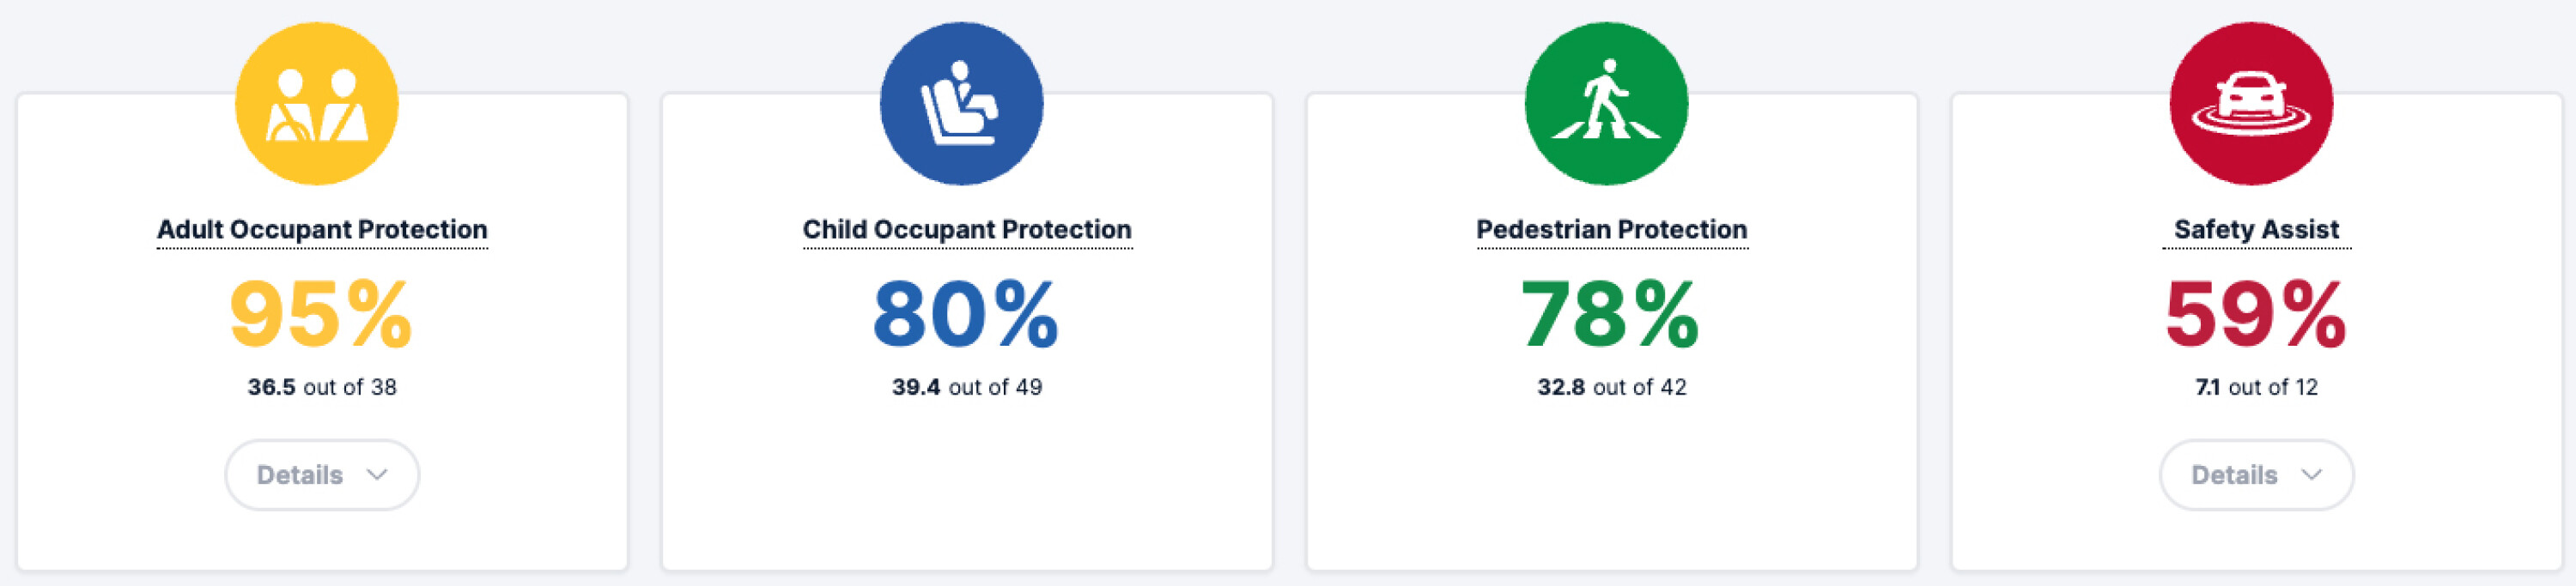Select the blue 80% score

966,314
